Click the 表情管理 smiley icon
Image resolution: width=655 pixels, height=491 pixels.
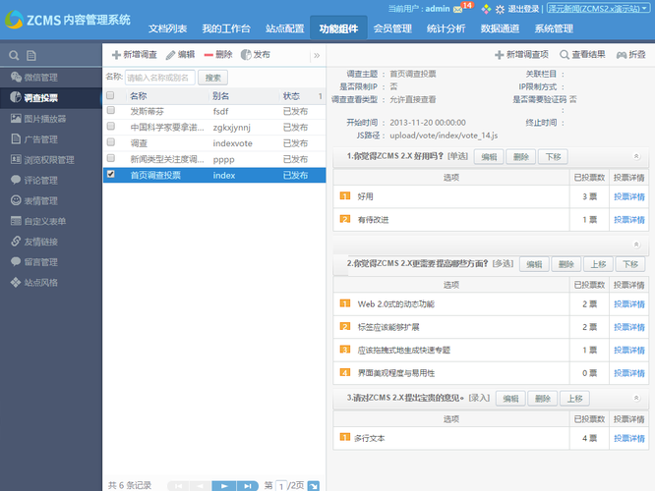(16, 200)
